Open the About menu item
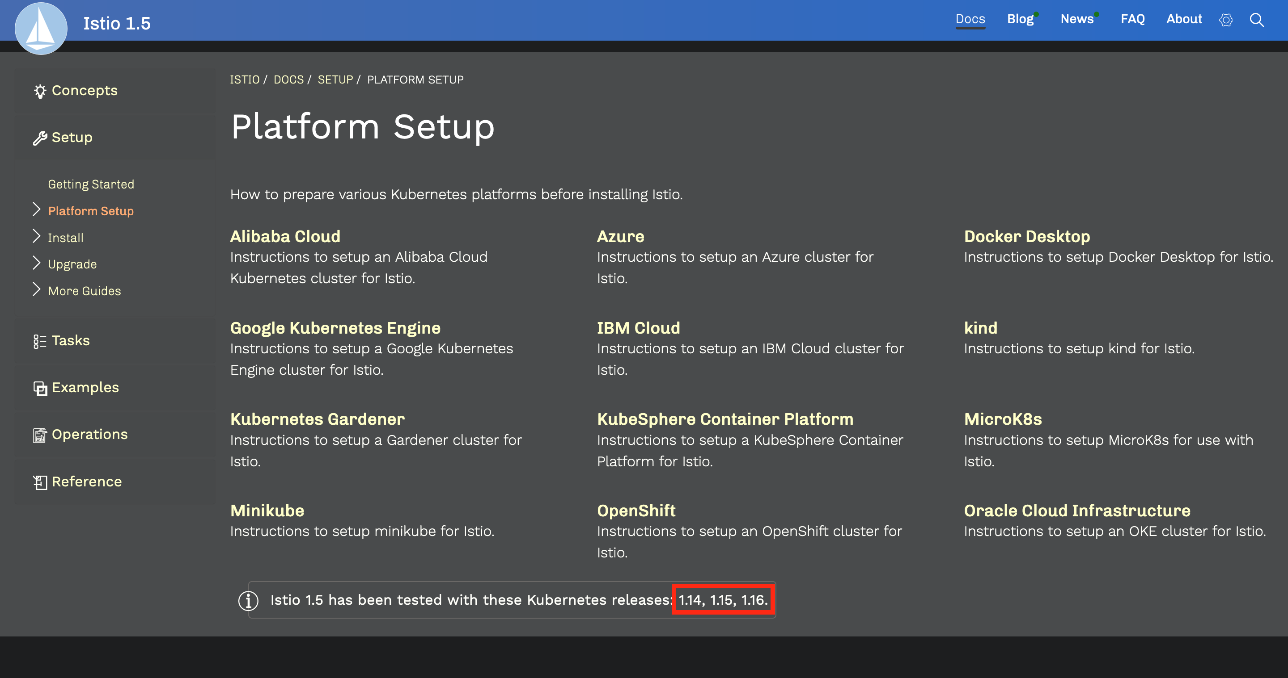 click(x=1184, y=19)
